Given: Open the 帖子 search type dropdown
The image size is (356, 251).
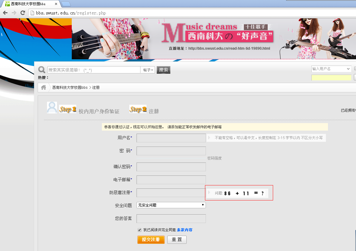Looking at the screenshot, I should point(148,70).
